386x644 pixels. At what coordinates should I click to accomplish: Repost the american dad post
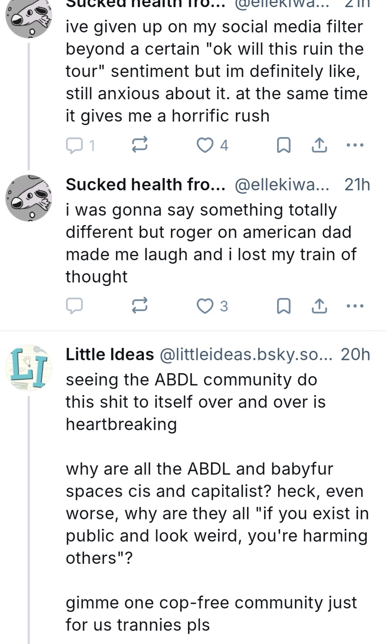(x=140, y=306)
